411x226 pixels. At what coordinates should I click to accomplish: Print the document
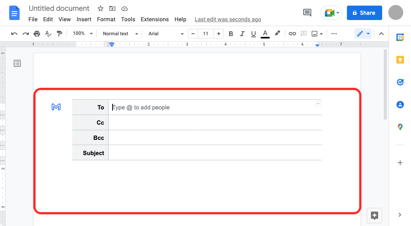(x=37, y=34)
